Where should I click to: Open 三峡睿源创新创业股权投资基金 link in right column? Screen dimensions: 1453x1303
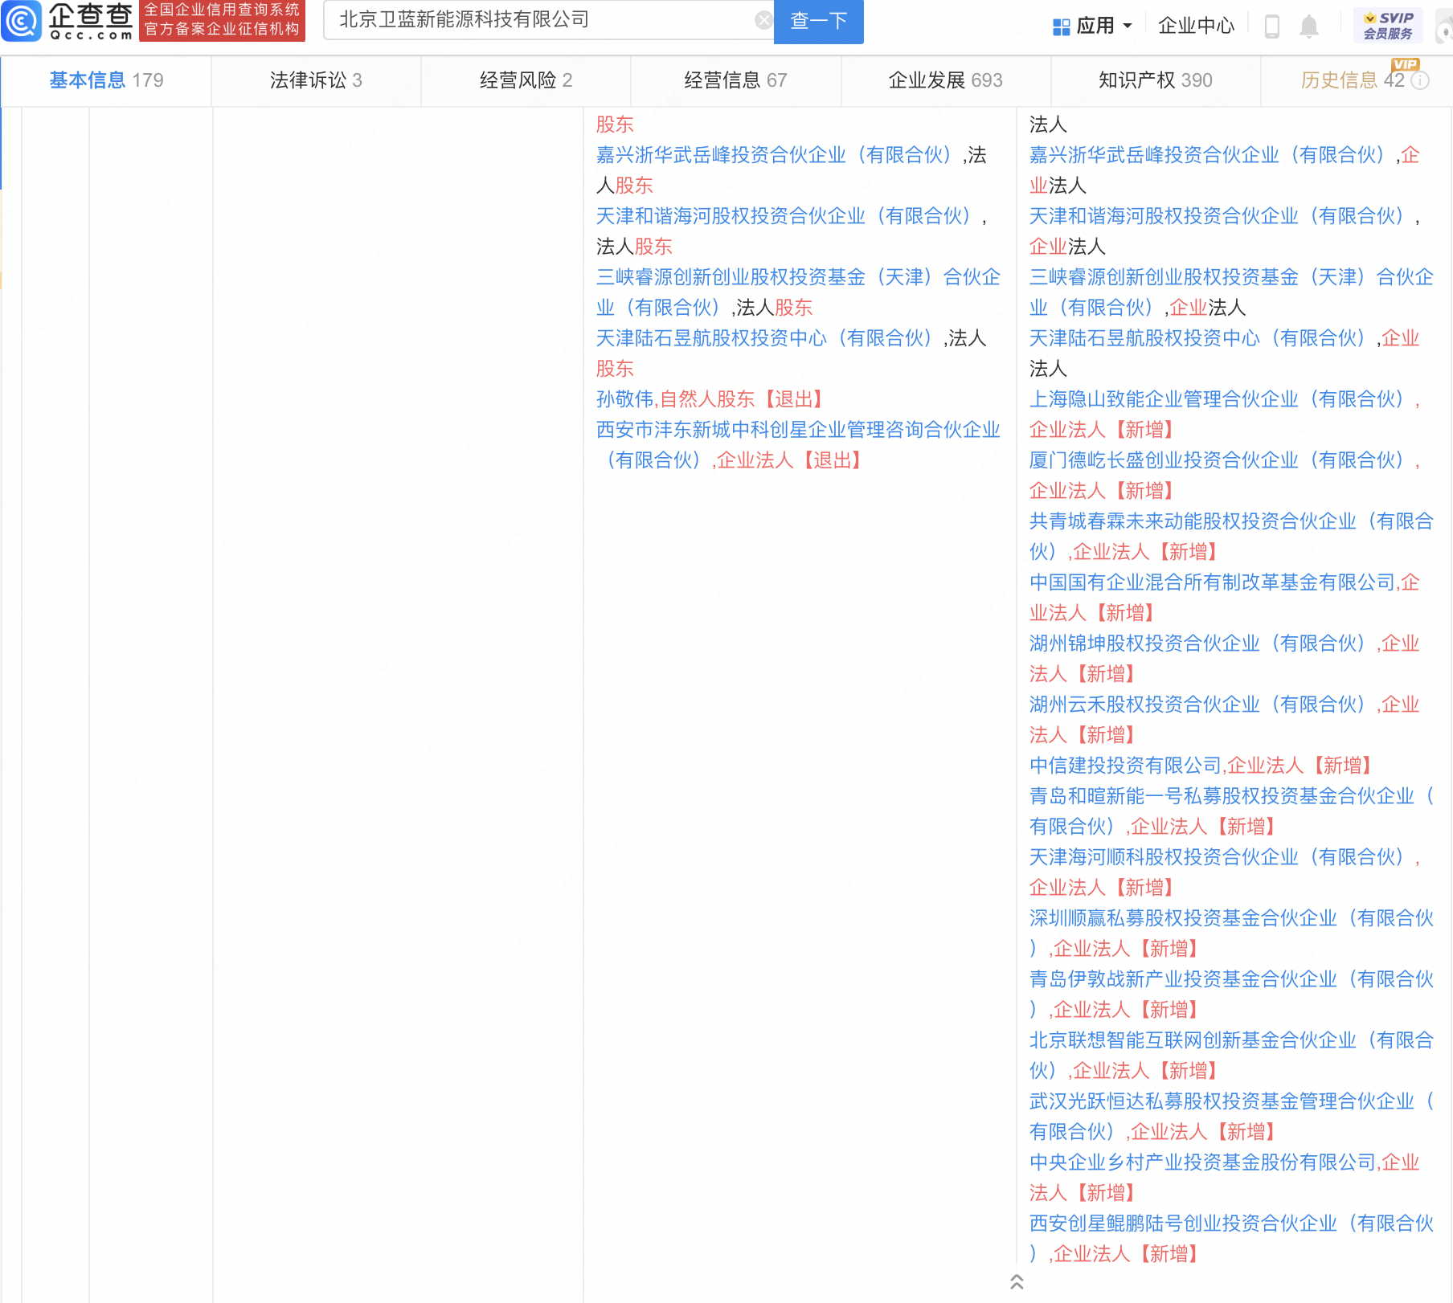tap(1231, 292)
